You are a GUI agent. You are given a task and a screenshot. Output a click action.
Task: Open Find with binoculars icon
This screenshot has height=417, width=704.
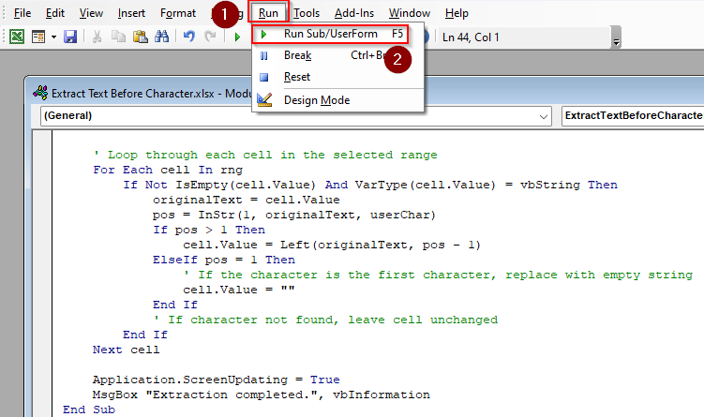click(161, 37)
